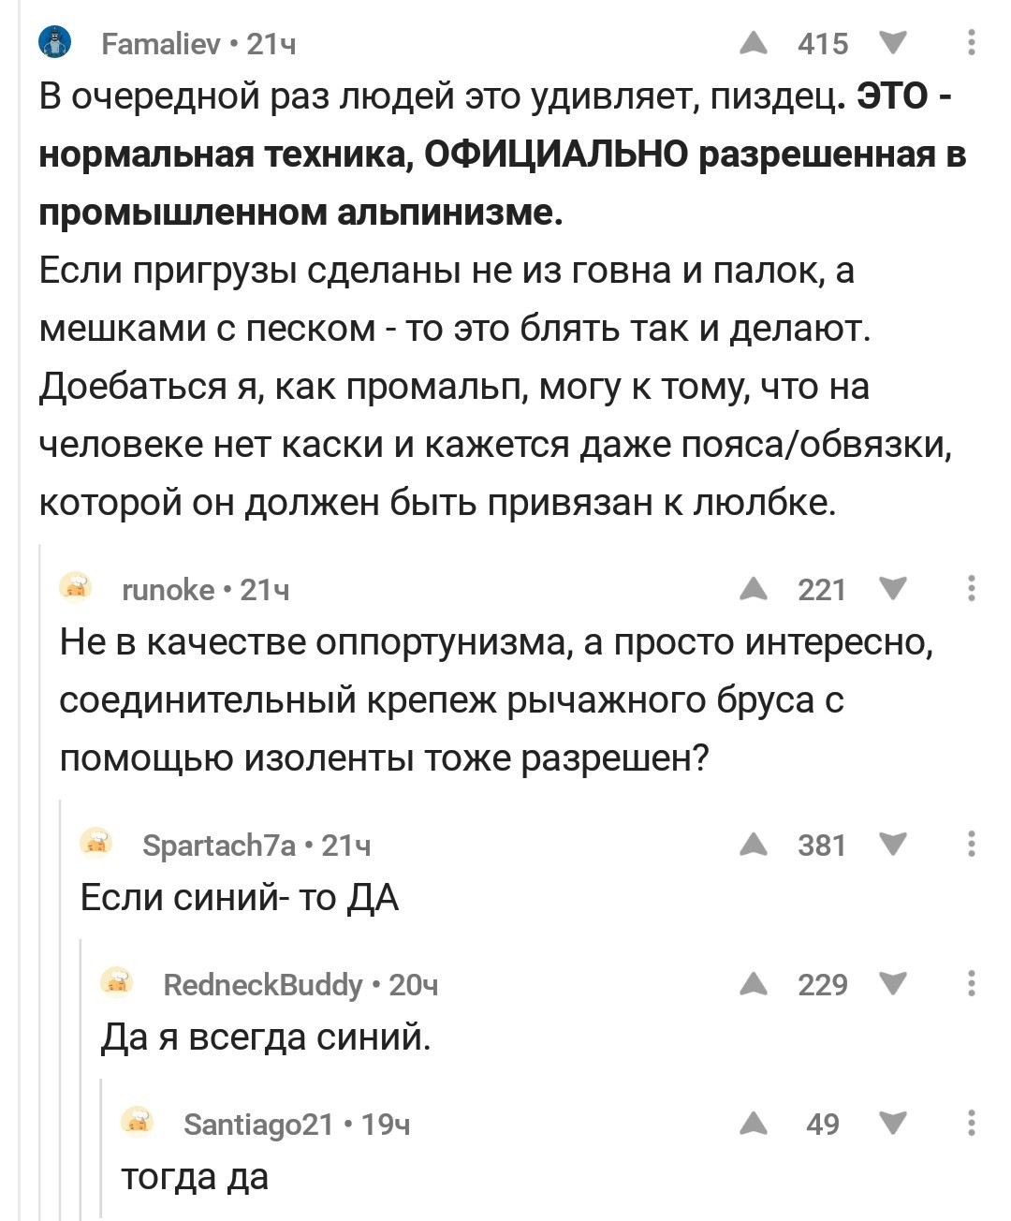Open more options for Spartach7a's reply
Viewport: 1011px width, 1221px height.
tap(972, 845)
